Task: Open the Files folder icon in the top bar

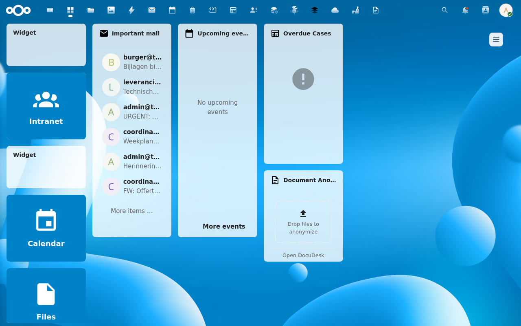Action: 91,10
